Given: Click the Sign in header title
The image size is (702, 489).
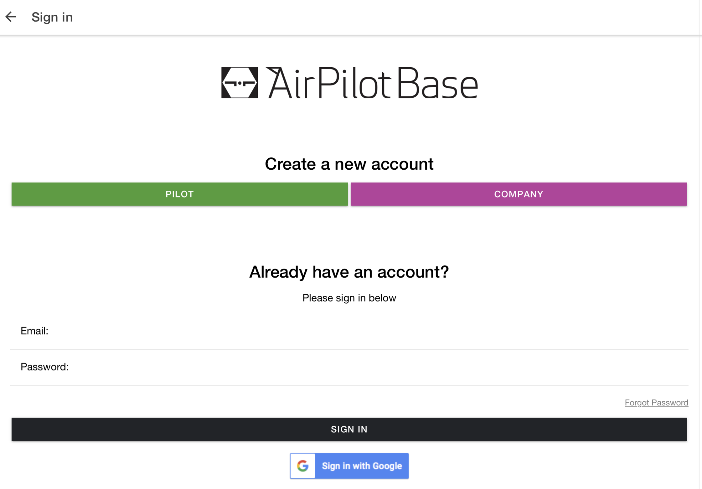Looking at the screenshot, I should [x=52, y=16].
